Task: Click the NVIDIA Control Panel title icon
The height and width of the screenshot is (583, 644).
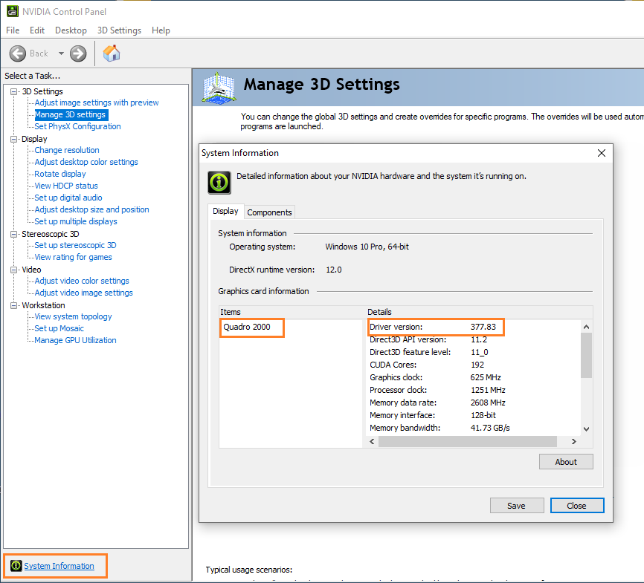Action: pyautogui.click(x=13, y=11)
